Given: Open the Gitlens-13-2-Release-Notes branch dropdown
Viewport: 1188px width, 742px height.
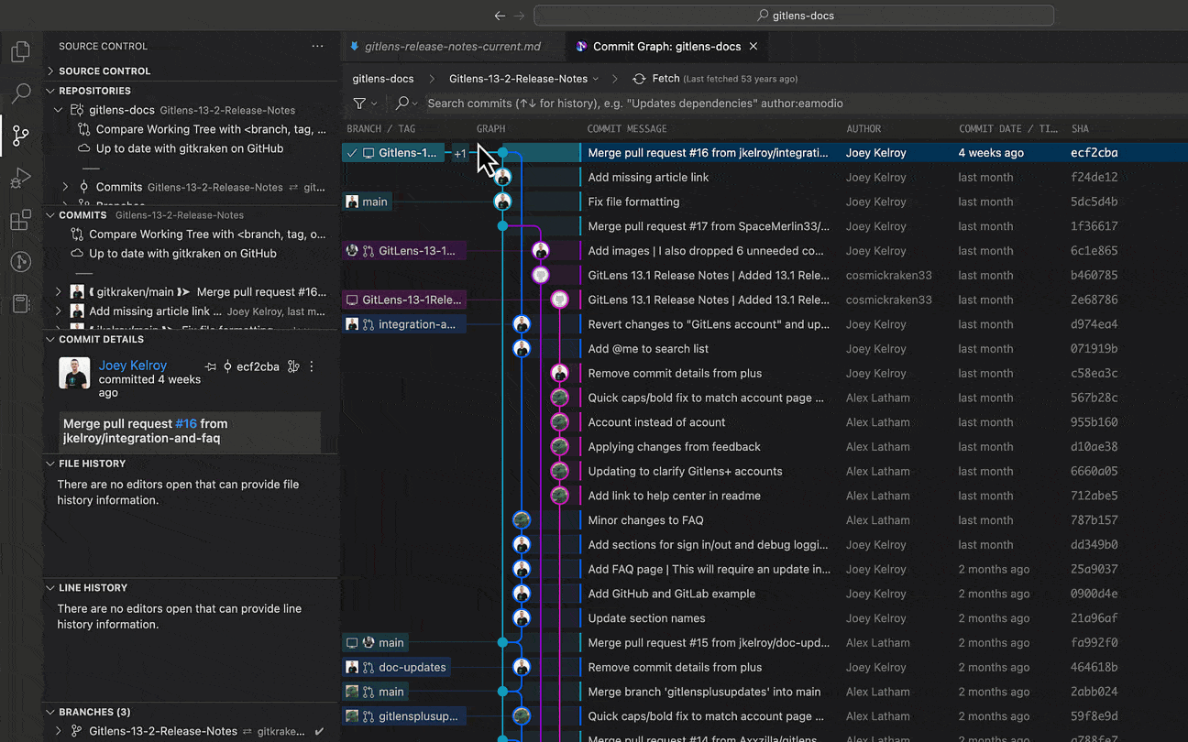Looking at the screenshot, I should click(x=523, y=79).
